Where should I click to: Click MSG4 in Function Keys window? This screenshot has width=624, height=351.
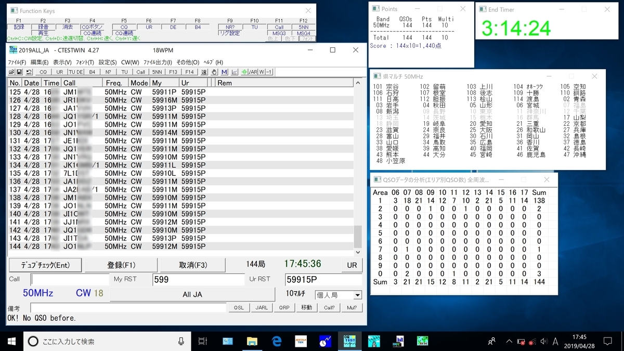pos(304,33)
